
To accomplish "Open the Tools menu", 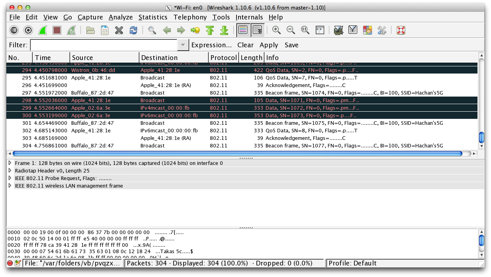I will pos(221,17).
